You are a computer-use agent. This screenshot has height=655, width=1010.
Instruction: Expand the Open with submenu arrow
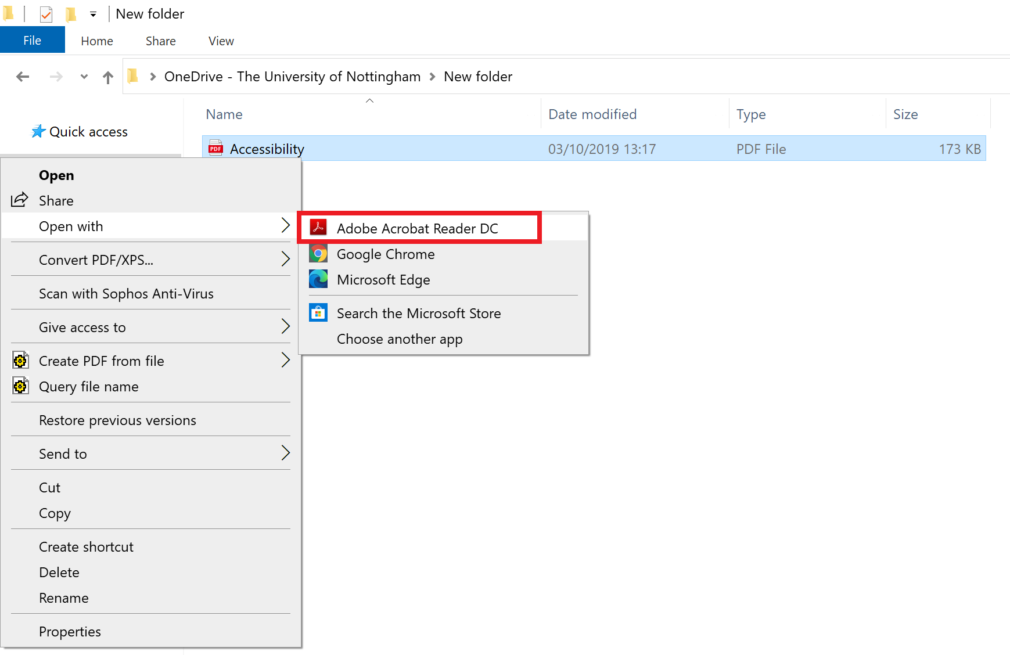tap(285, 225)
